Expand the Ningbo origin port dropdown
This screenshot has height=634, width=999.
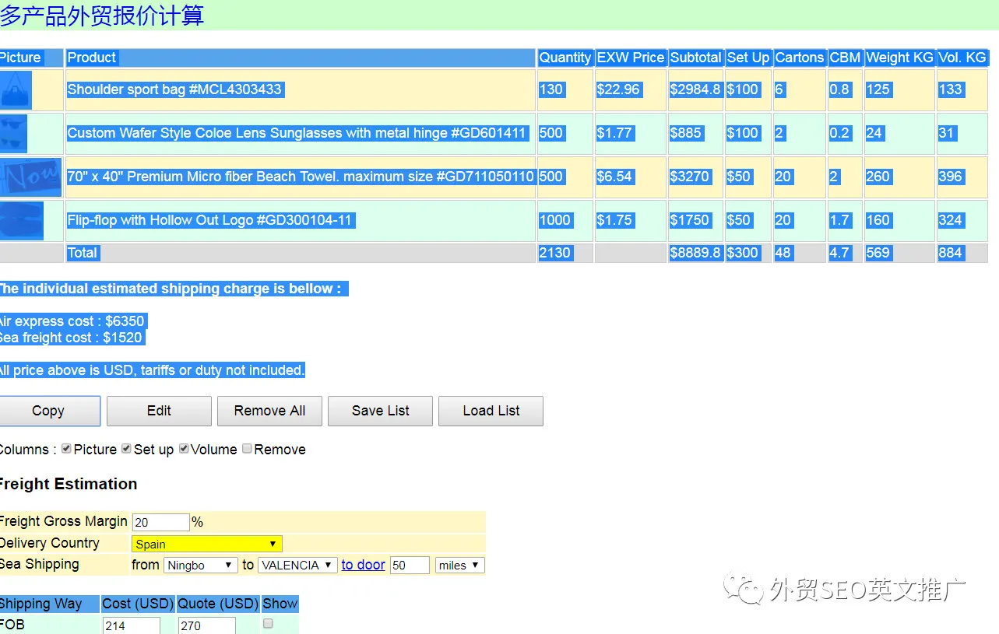200,566
